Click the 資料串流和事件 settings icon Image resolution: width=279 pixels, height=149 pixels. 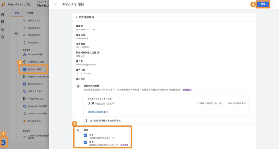click(x=78, y=86)
